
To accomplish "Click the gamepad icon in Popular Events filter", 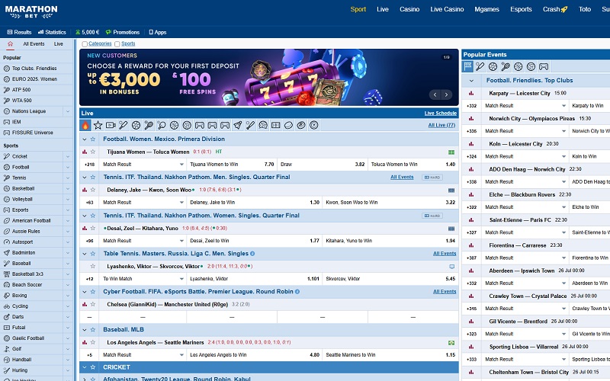I will click(543, 67).
